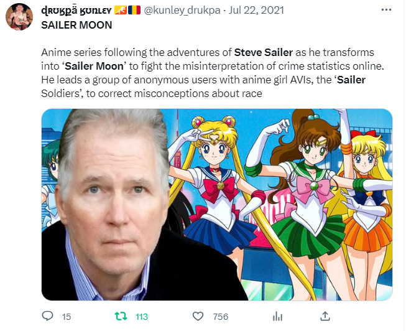Screen dimensions: 406x331
Task: View tweet analytics bar chart icon
Action: pos(277,316)
